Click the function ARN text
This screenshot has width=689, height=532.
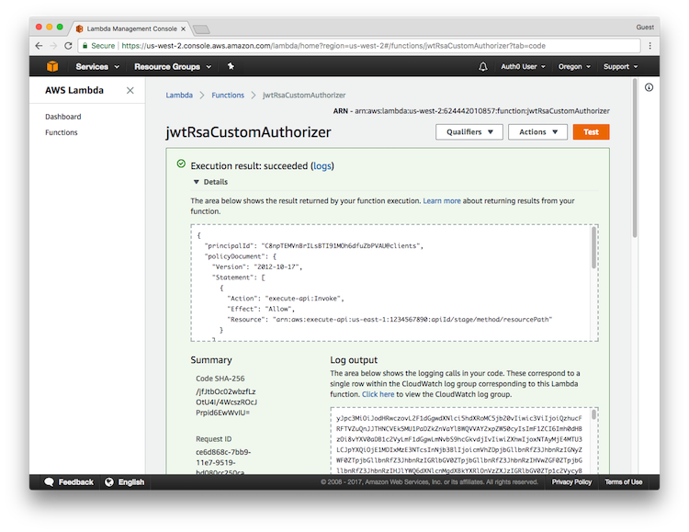point(471,111)
